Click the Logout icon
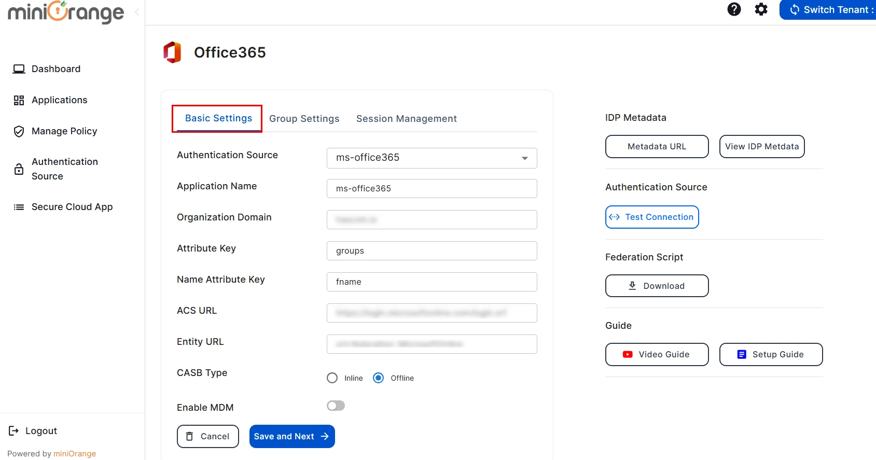The width and height of the screenshot is (876, 460). click(x=14, y=431)
